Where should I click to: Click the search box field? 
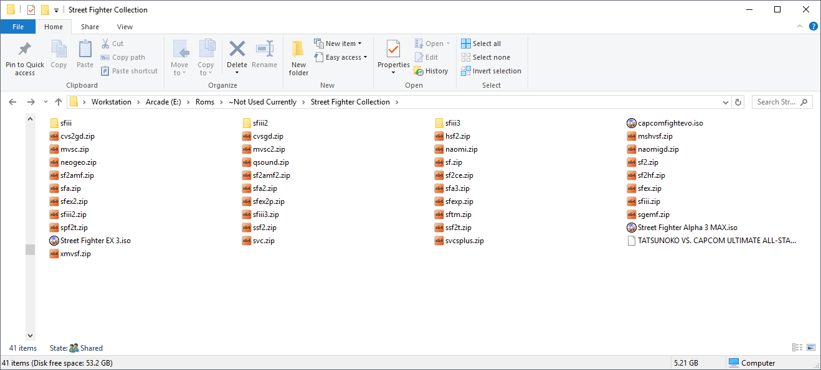click(782, 102)
